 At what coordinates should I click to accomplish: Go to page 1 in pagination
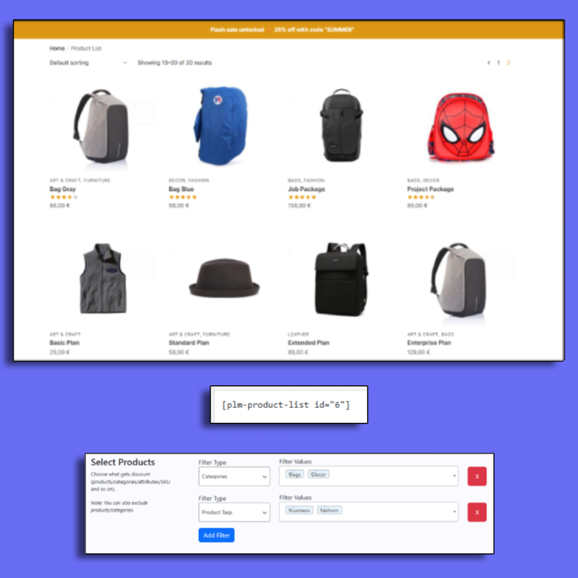pyautogui.click(x=498, y=62)
